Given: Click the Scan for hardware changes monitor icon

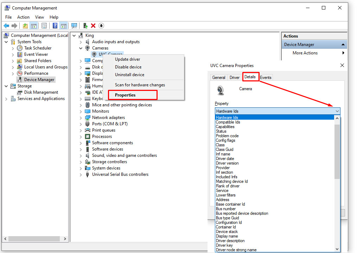Looking at the screenshot, I should (x=74, y=26).
